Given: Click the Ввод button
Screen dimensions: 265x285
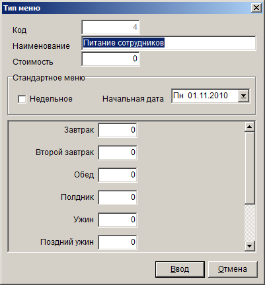Looking at the screenshot, I should coord(180,269).
